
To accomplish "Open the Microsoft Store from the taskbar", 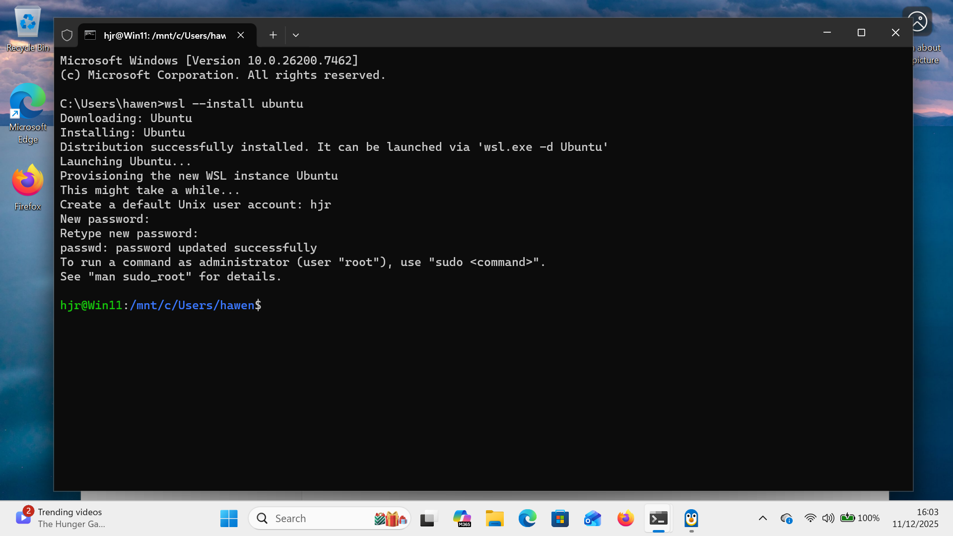I will pyautogui.click(x=560, y=518).
